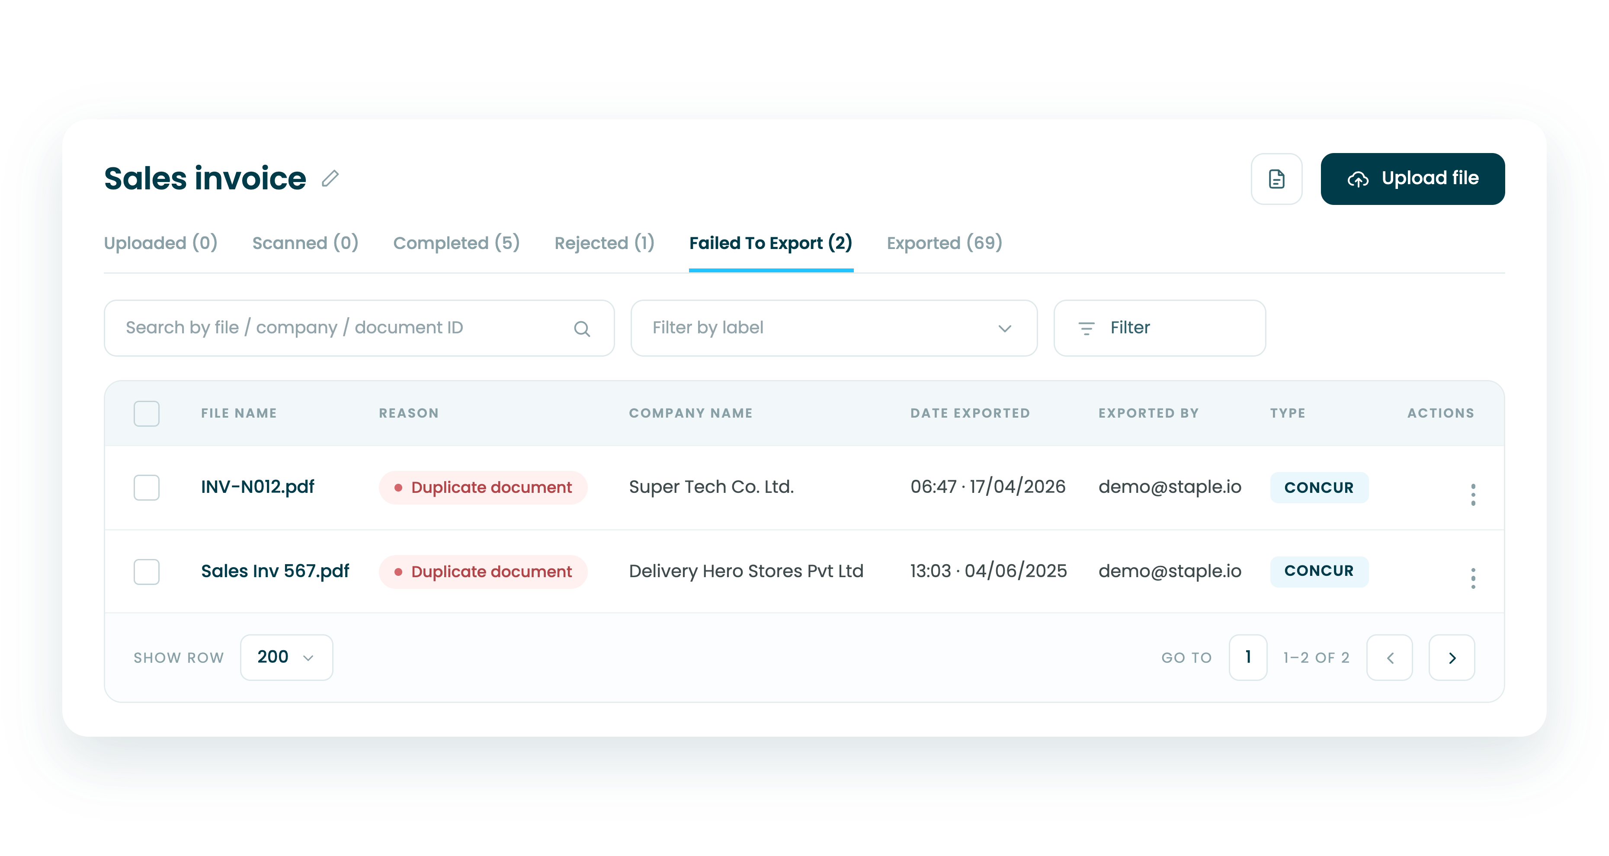Go to the next page arrow

point(1452,658)
